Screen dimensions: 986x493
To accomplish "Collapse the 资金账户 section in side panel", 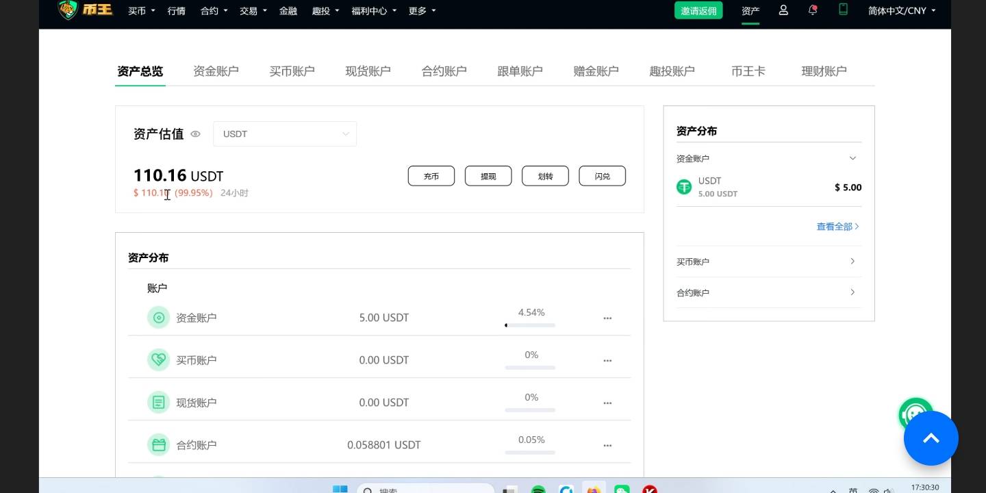I will 852,158.
